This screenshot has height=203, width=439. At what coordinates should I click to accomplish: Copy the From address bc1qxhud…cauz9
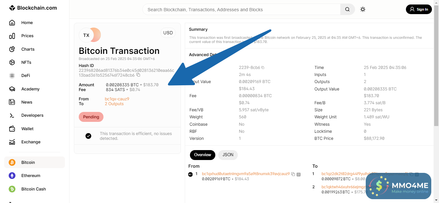[x=293, y=174]
